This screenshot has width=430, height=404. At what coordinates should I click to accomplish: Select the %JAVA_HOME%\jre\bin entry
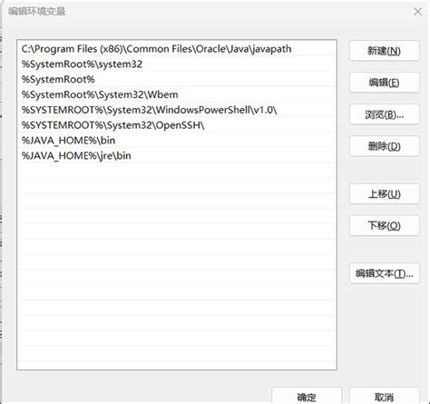(177, 155)
